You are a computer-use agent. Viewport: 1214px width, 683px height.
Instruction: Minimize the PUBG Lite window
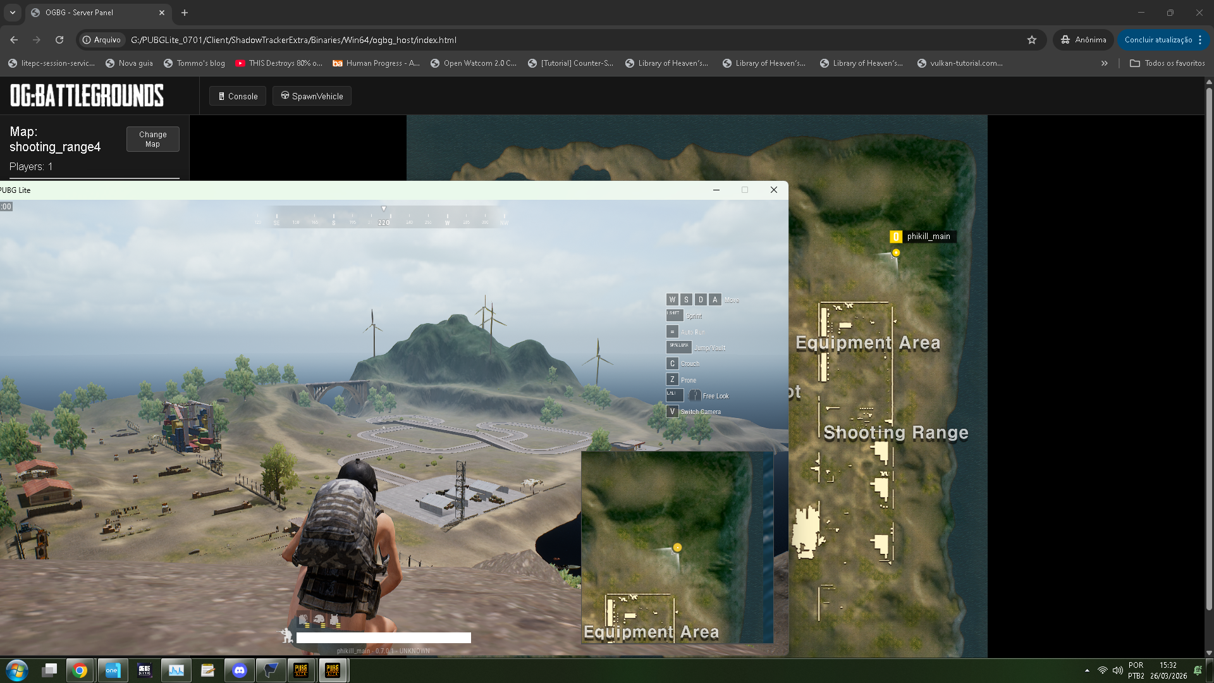point(716,190)
